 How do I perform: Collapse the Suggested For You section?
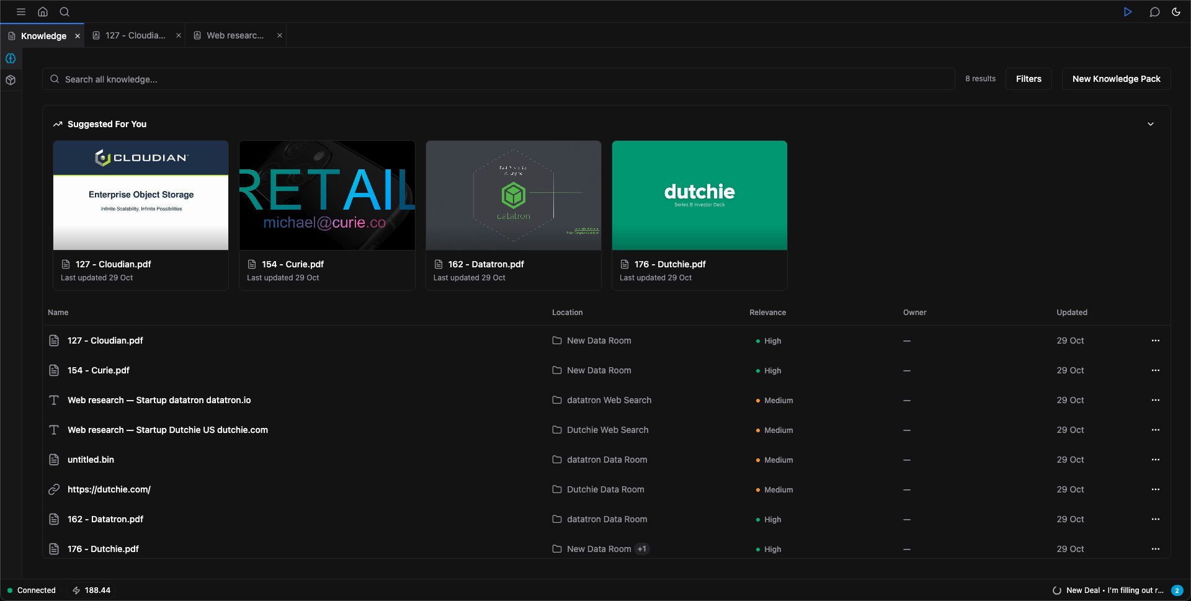coord(1151,124)
